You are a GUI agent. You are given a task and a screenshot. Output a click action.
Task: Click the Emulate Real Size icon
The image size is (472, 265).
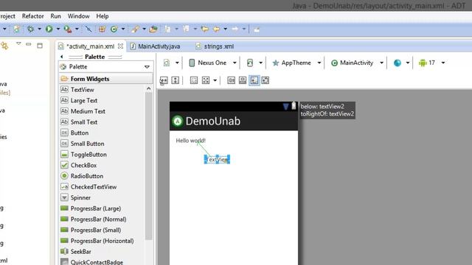[x=231, y=80]
